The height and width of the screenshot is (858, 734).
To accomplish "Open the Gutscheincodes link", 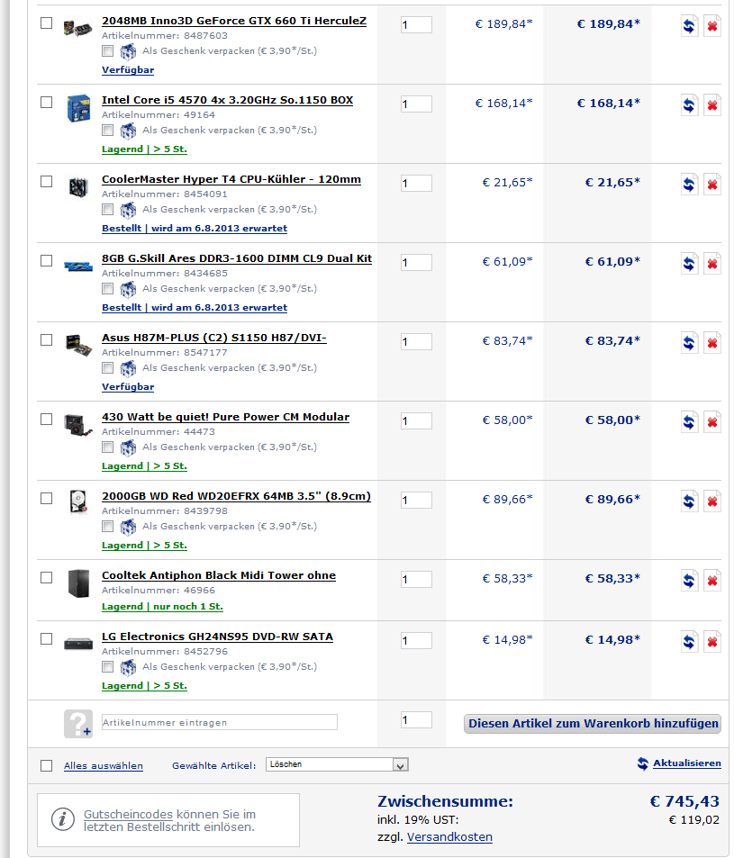I will [x=128, y=814].
